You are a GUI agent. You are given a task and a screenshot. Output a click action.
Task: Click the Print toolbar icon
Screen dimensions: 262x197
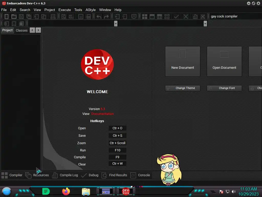53,16
